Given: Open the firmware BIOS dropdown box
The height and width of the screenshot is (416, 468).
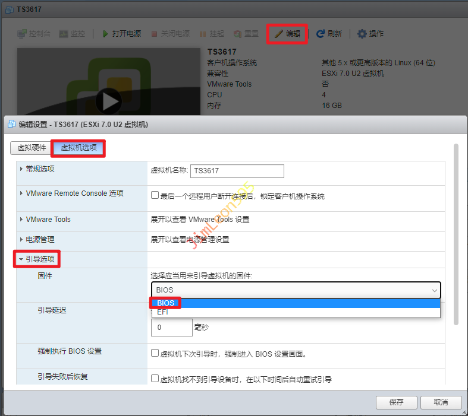Looking at the screenshot, I should pyautogui.click(x=296, y=290).
